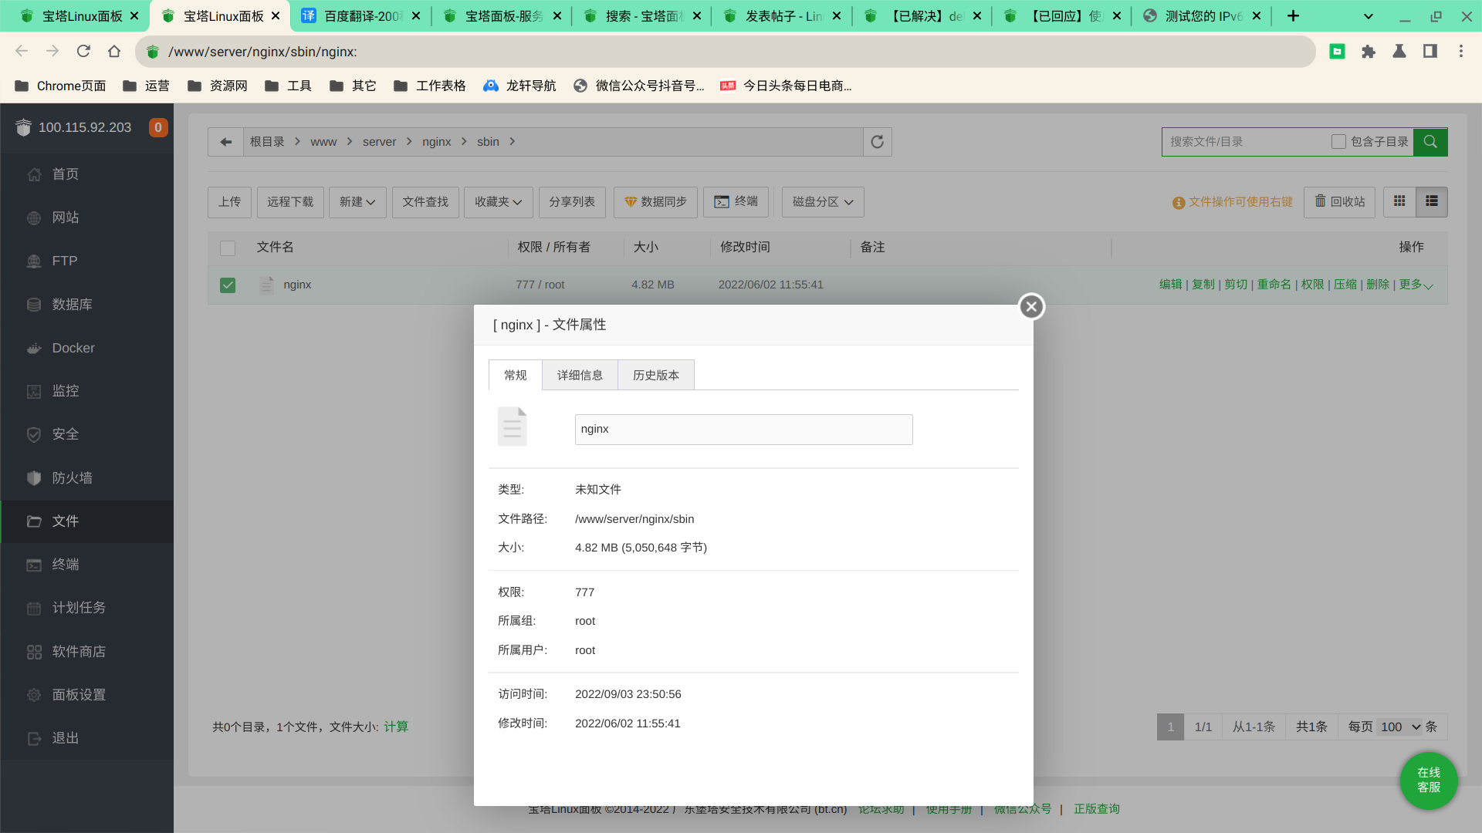Open 软件商店 in the sidebar
Image resolution: width=1482 pixels, height=833 pixels.
coord(86,652)
